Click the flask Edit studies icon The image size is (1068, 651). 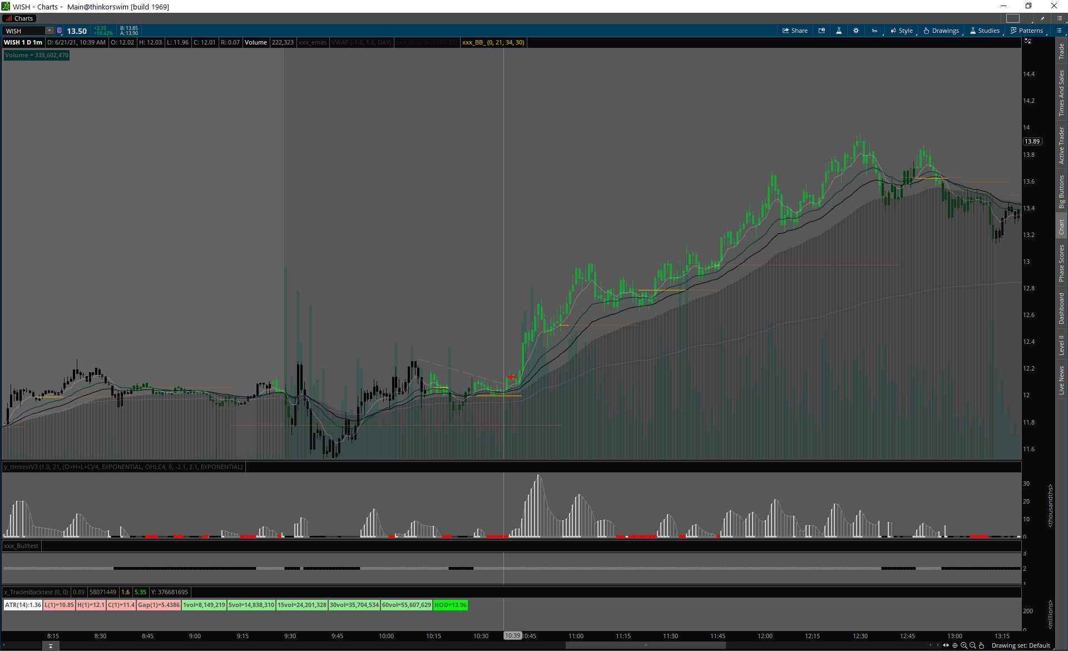[839, 31]
